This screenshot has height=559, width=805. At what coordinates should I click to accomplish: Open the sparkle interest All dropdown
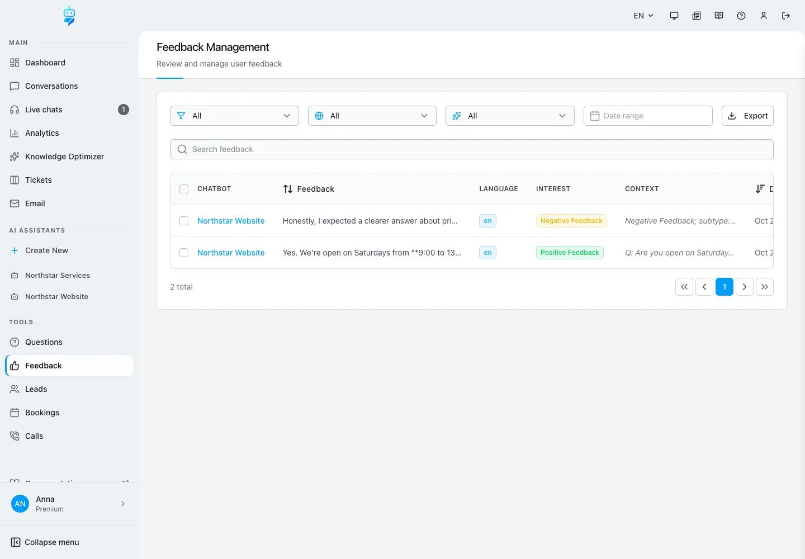point(510,116)
